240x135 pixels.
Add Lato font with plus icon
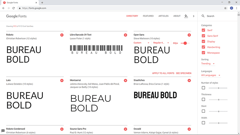click(62, 81)
